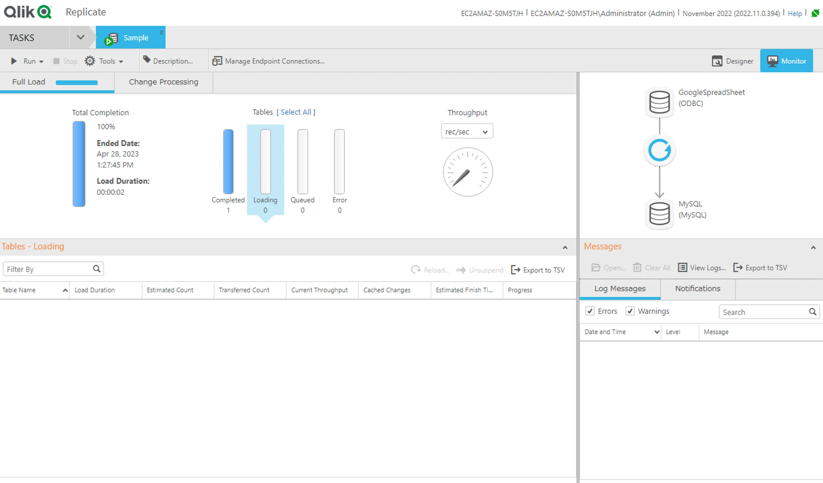This screenshot has height=483, width=823.
Task: Collapse the Tables - Loading panel
Action: pyautogui.click(x=565, y=248)
